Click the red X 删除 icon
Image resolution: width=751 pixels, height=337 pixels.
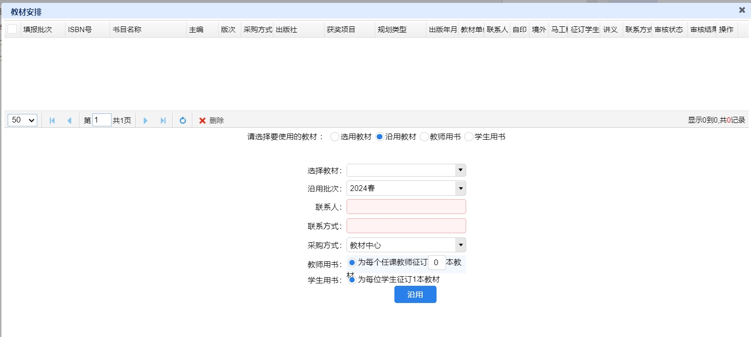click(x=202, y=121)
